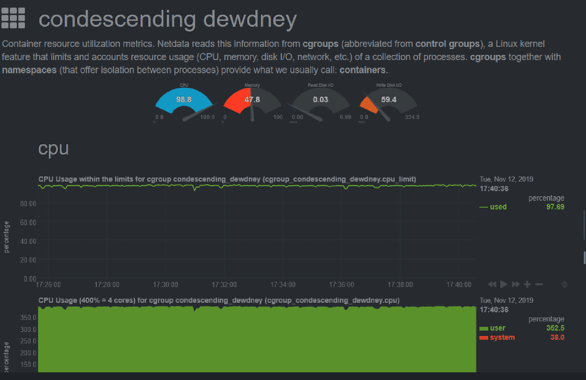Rewind the cpu_limit chart timeline
586x380 pixels.
pos(492,284)
